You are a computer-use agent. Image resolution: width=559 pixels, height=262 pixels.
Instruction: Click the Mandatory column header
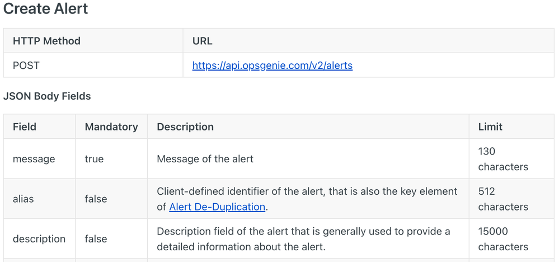point(111,127)
